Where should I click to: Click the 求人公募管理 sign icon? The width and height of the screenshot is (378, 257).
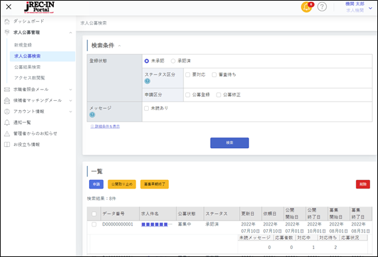(7, 33)
